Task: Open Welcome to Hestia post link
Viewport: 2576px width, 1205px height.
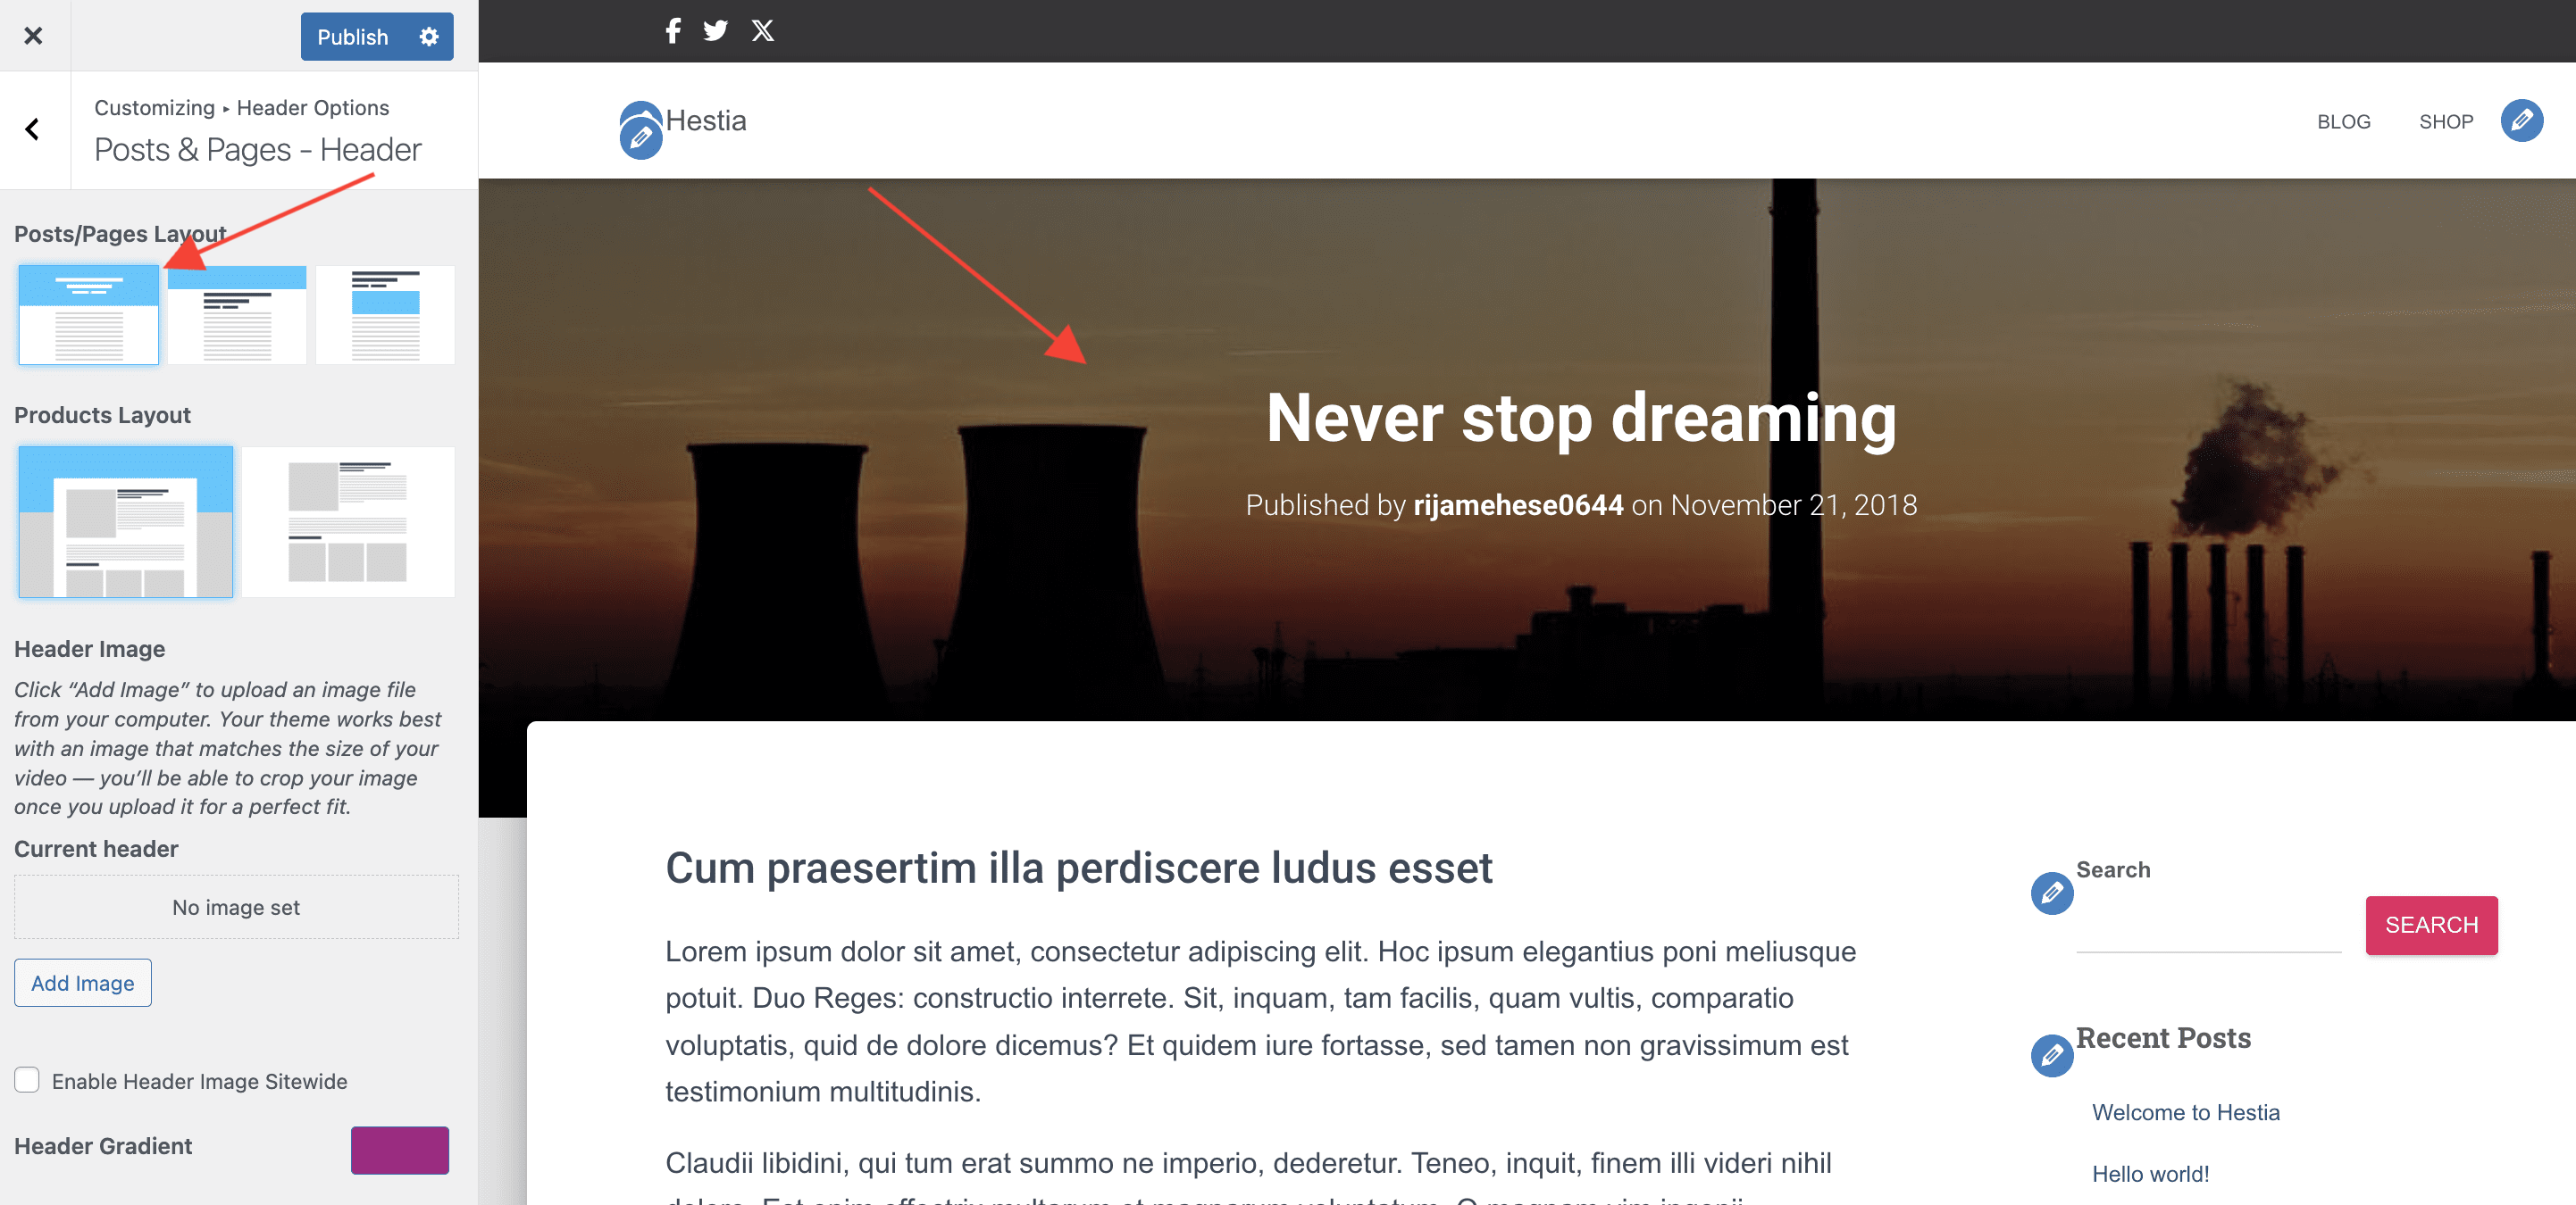Action: point(2185,1112)
